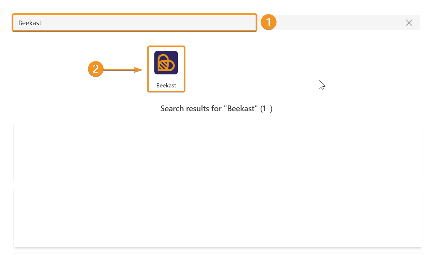Click the second panel peeking at bottom

click(218, 254)
